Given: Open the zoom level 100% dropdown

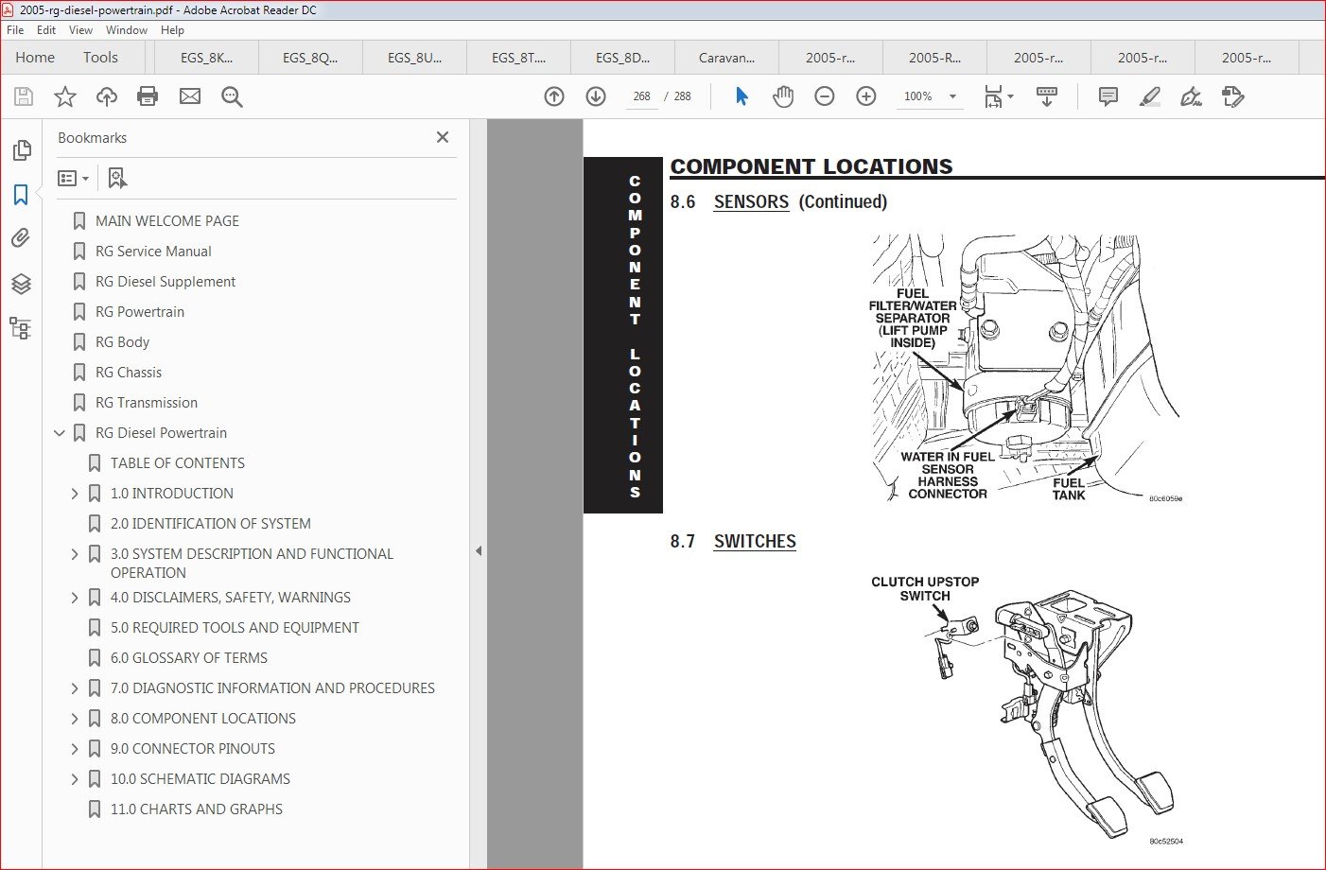Looking at the screenshot, I should click(x=952, y=96).
